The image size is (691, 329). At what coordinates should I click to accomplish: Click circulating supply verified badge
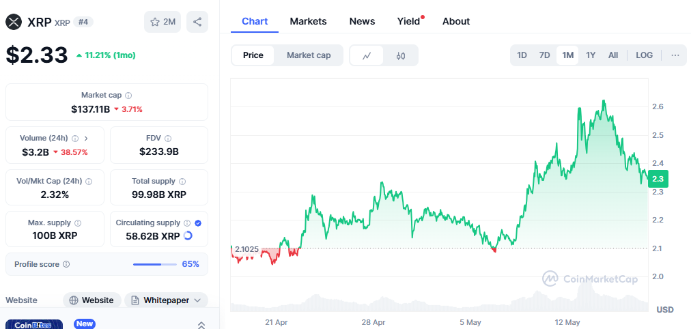click(197, 223)
